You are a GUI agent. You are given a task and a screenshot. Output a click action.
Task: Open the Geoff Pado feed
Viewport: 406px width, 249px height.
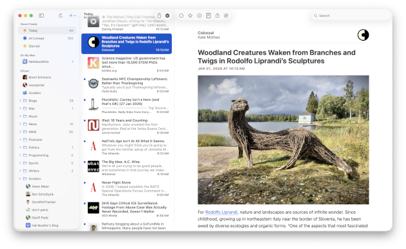coord(47,217)
